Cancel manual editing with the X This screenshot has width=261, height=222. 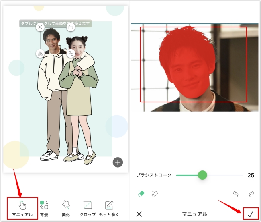(139, 214)
